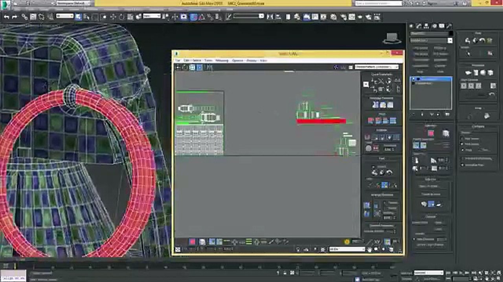Viewport: 503px width, 282px height.
Task: Collapse the Arrange Elements rollout header
Action: (382, 195)
